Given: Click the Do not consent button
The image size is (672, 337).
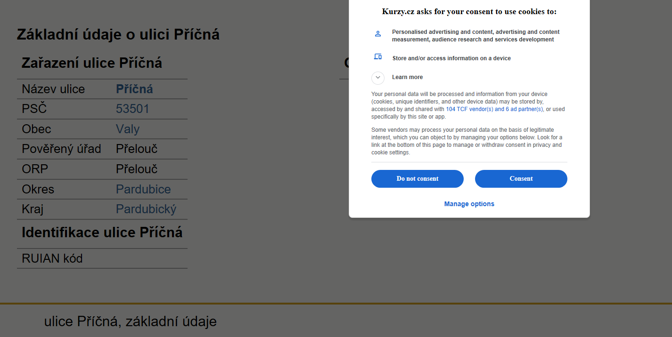Looking at the screenshot, I should (x=418, y=179).
